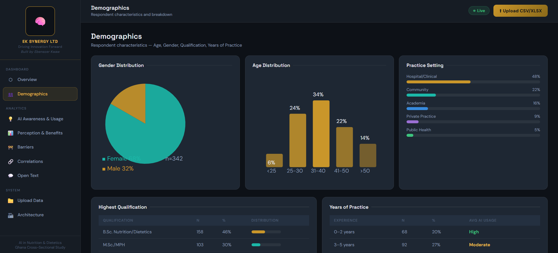Click the 31–40 age bar
The width and height of the screenshot is (558, 253).
(x=321, y=134)
